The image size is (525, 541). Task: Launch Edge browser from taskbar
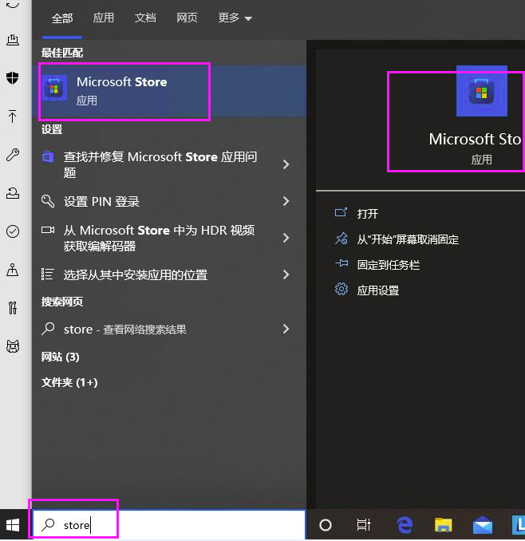click(405, 525)
